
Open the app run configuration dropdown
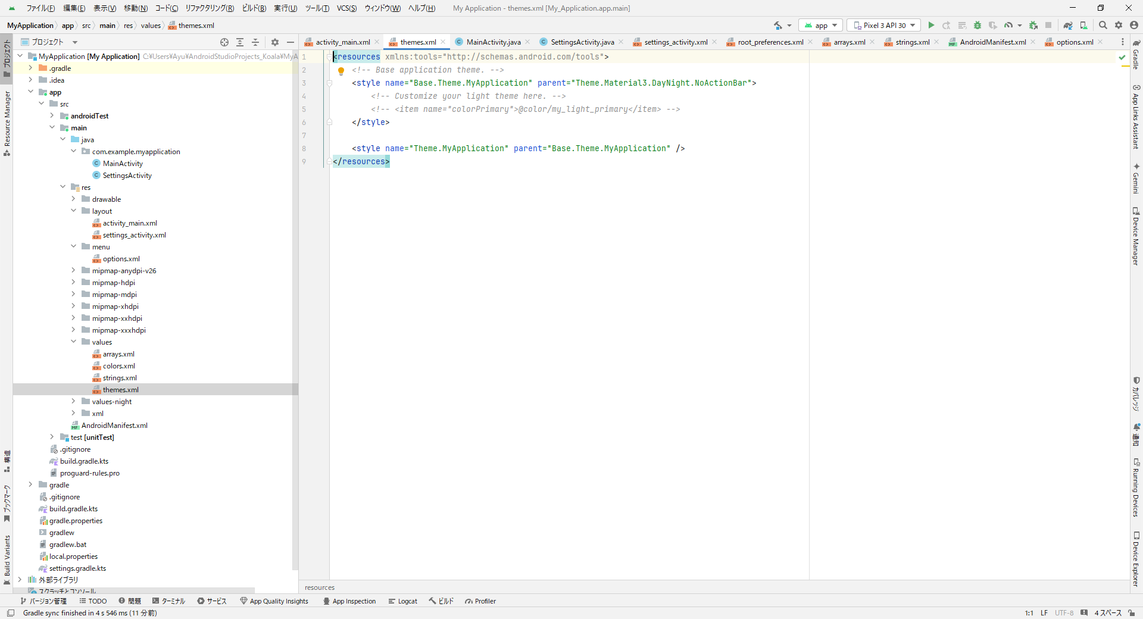tap(820, 25)
